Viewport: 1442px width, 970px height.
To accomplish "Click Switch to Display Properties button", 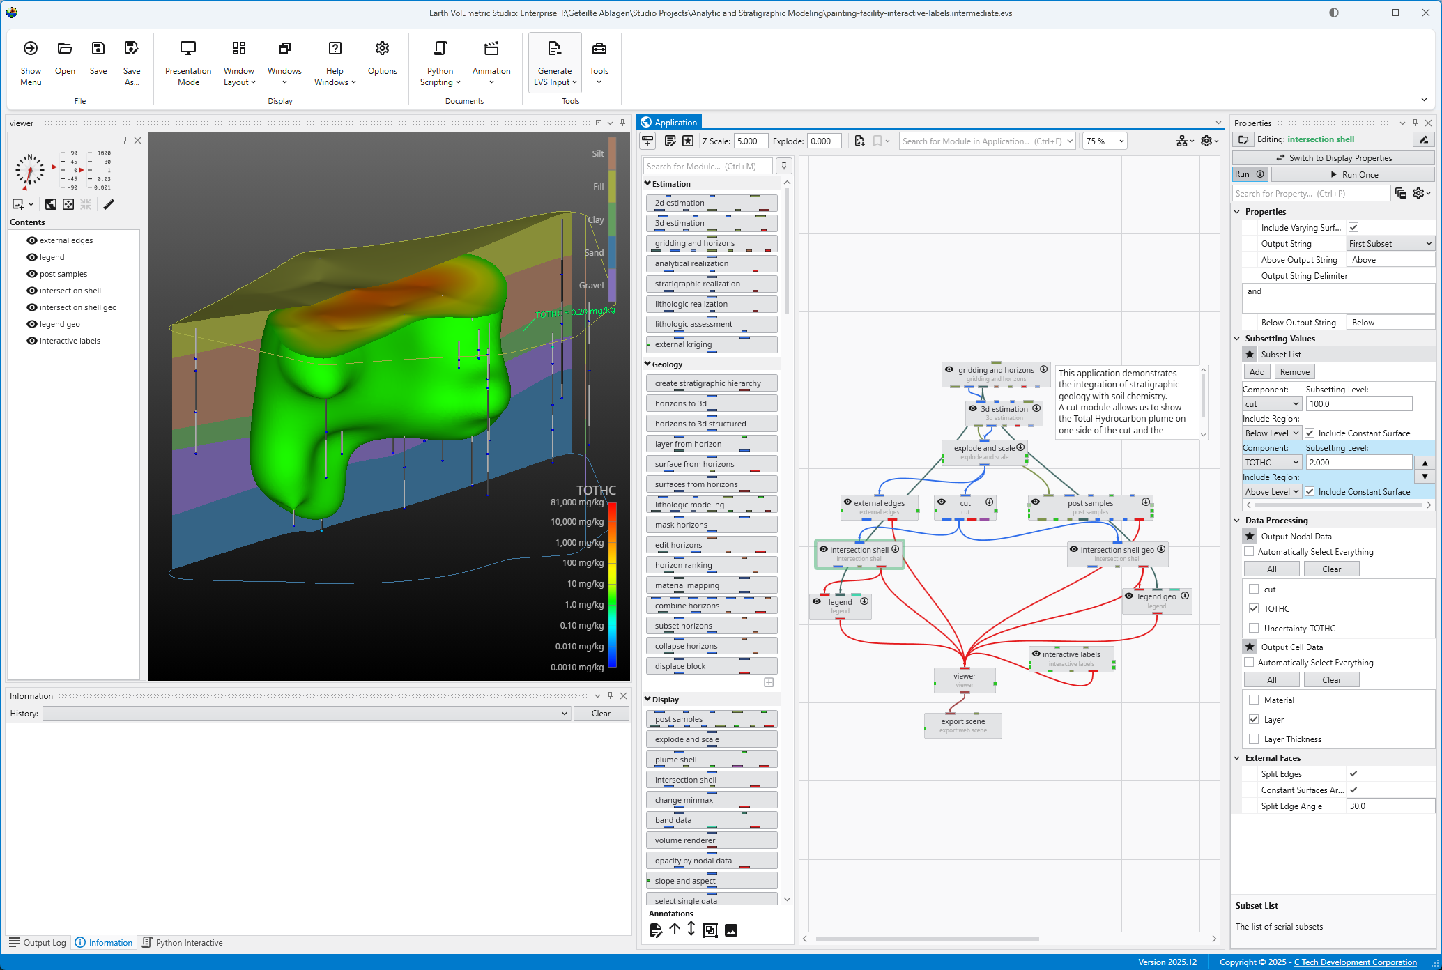I will coord(1333,158).
